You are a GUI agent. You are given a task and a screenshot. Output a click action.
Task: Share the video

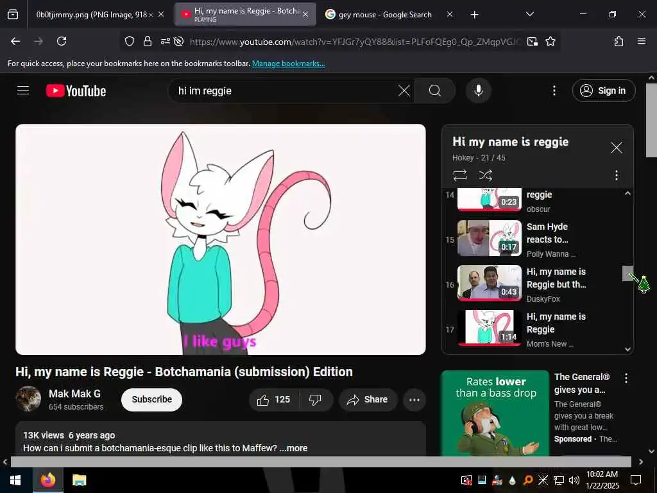[368, 399]
